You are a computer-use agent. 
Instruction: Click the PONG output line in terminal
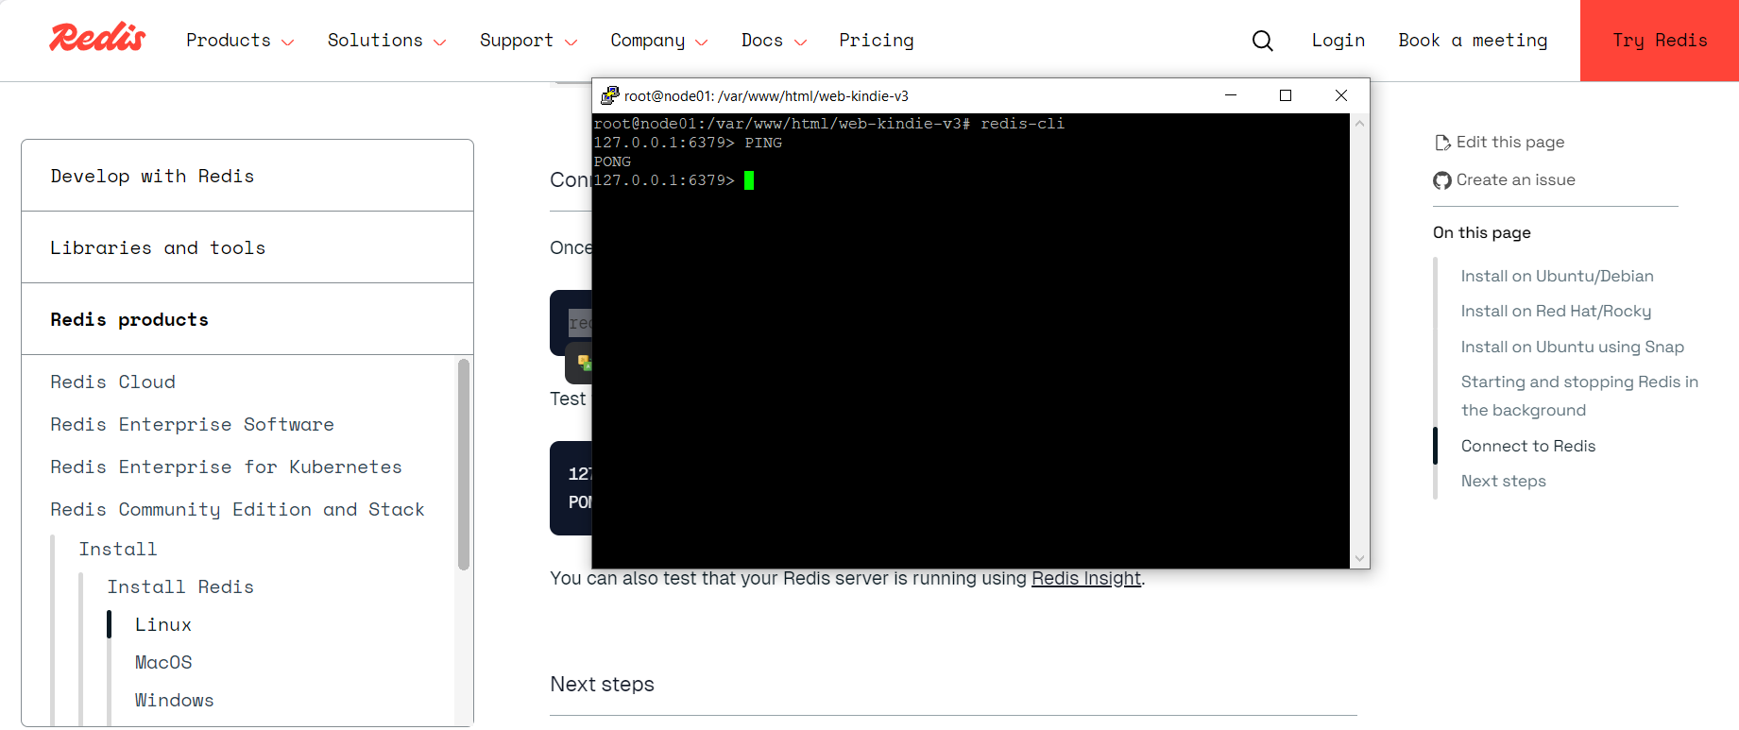(x=612, y=161)
